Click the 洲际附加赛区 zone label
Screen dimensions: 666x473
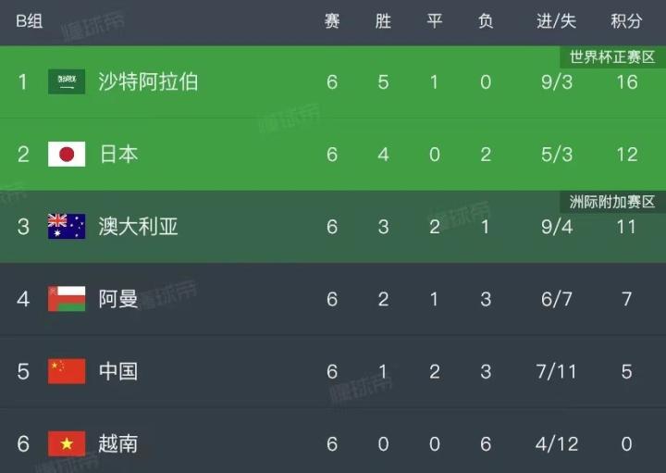(612, 202)
